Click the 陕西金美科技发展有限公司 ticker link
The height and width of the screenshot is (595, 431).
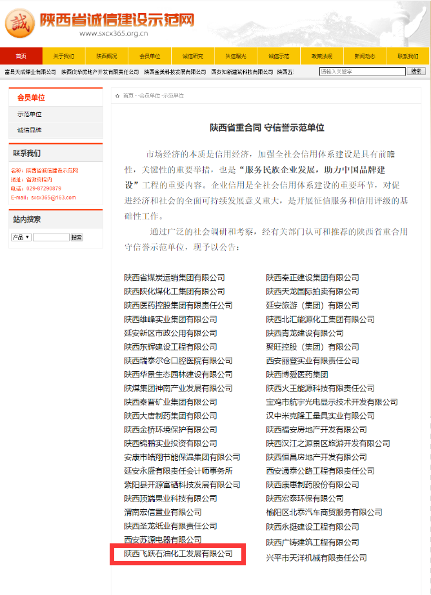pyautogui.click(x=175, y=72)
